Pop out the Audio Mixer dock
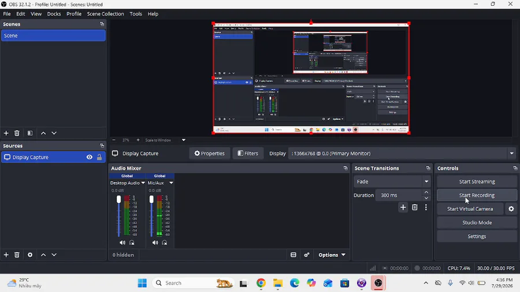Screen dimensions: 520x292 coord(346,168)
